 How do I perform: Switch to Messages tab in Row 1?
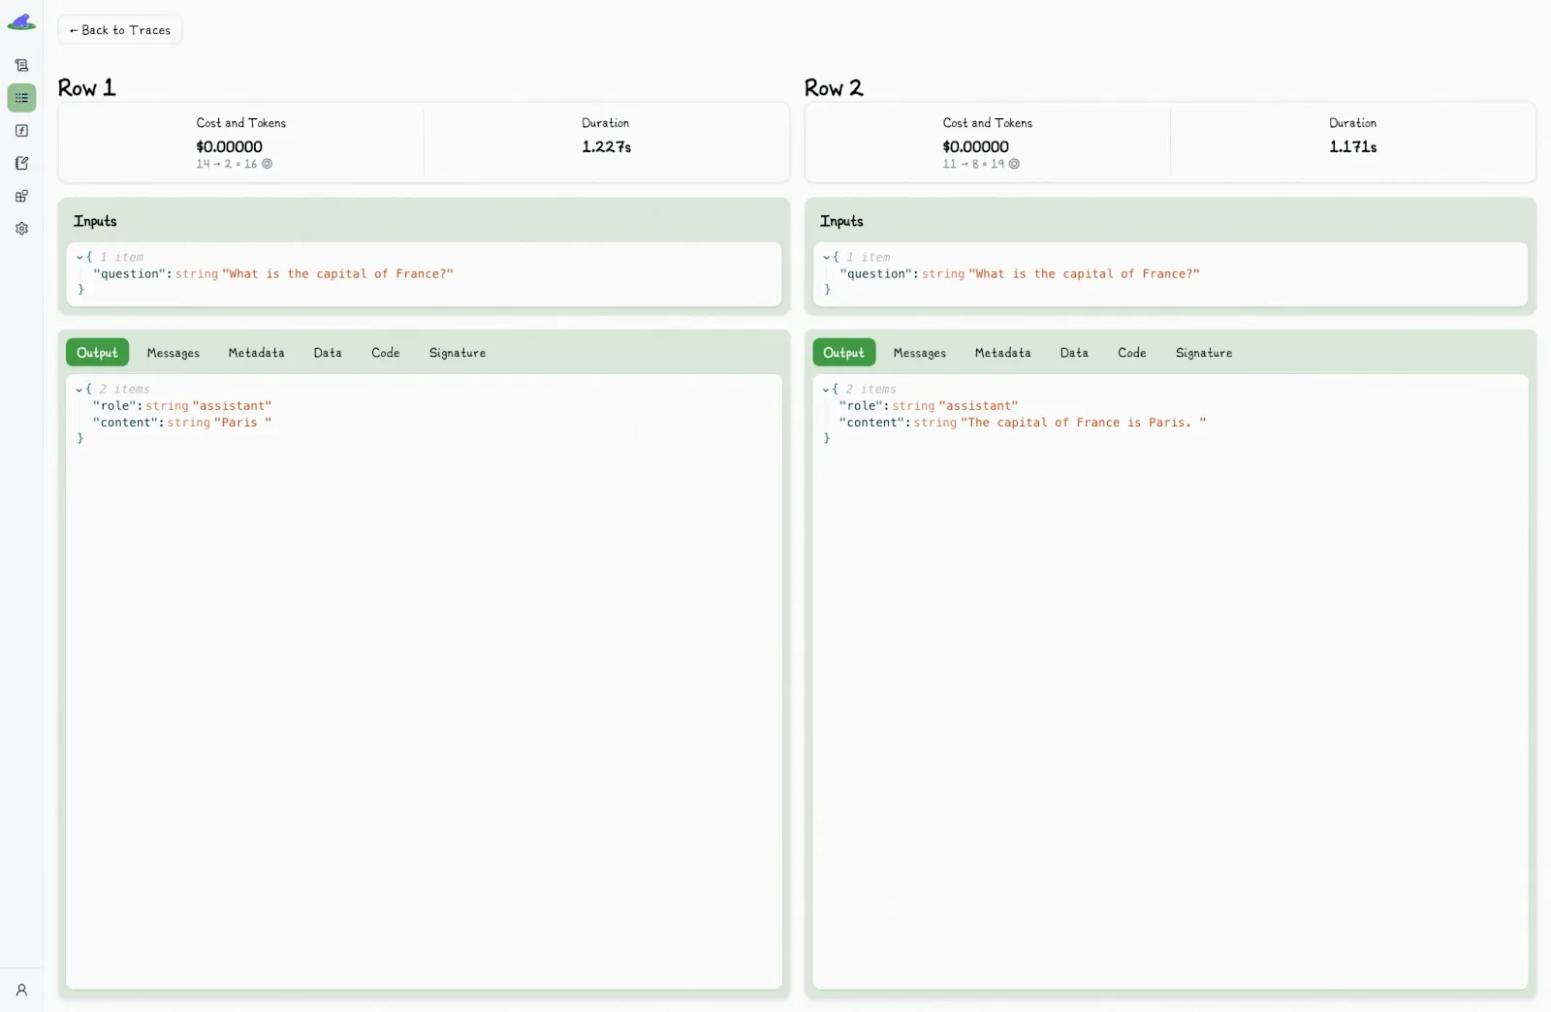(173, 353)
